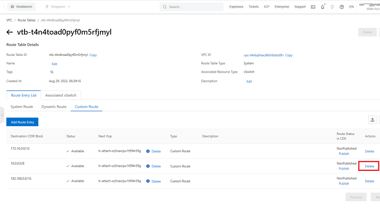
Task: Open the Cloud Shell terminal icon
Action: coord(313,7)
